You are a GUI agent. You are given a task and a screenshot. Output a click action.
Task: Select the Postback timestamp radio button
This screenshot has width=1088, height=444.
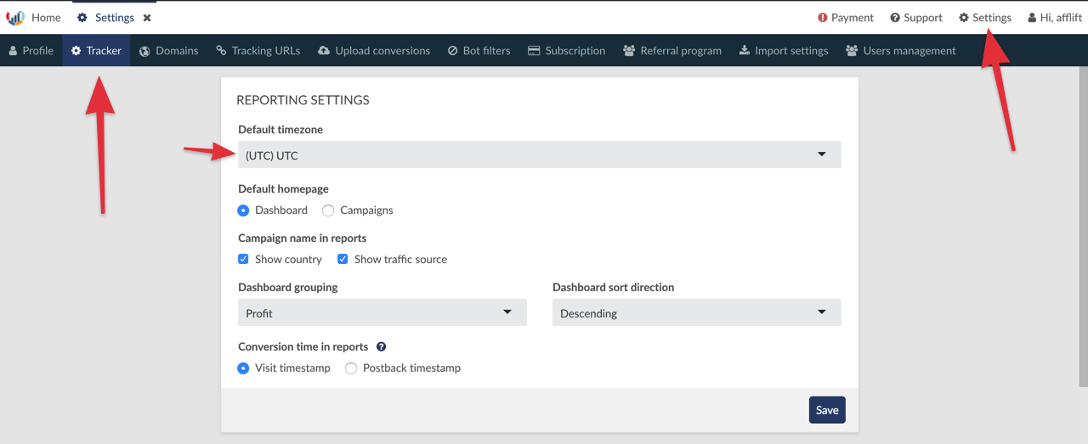[351, 368]
